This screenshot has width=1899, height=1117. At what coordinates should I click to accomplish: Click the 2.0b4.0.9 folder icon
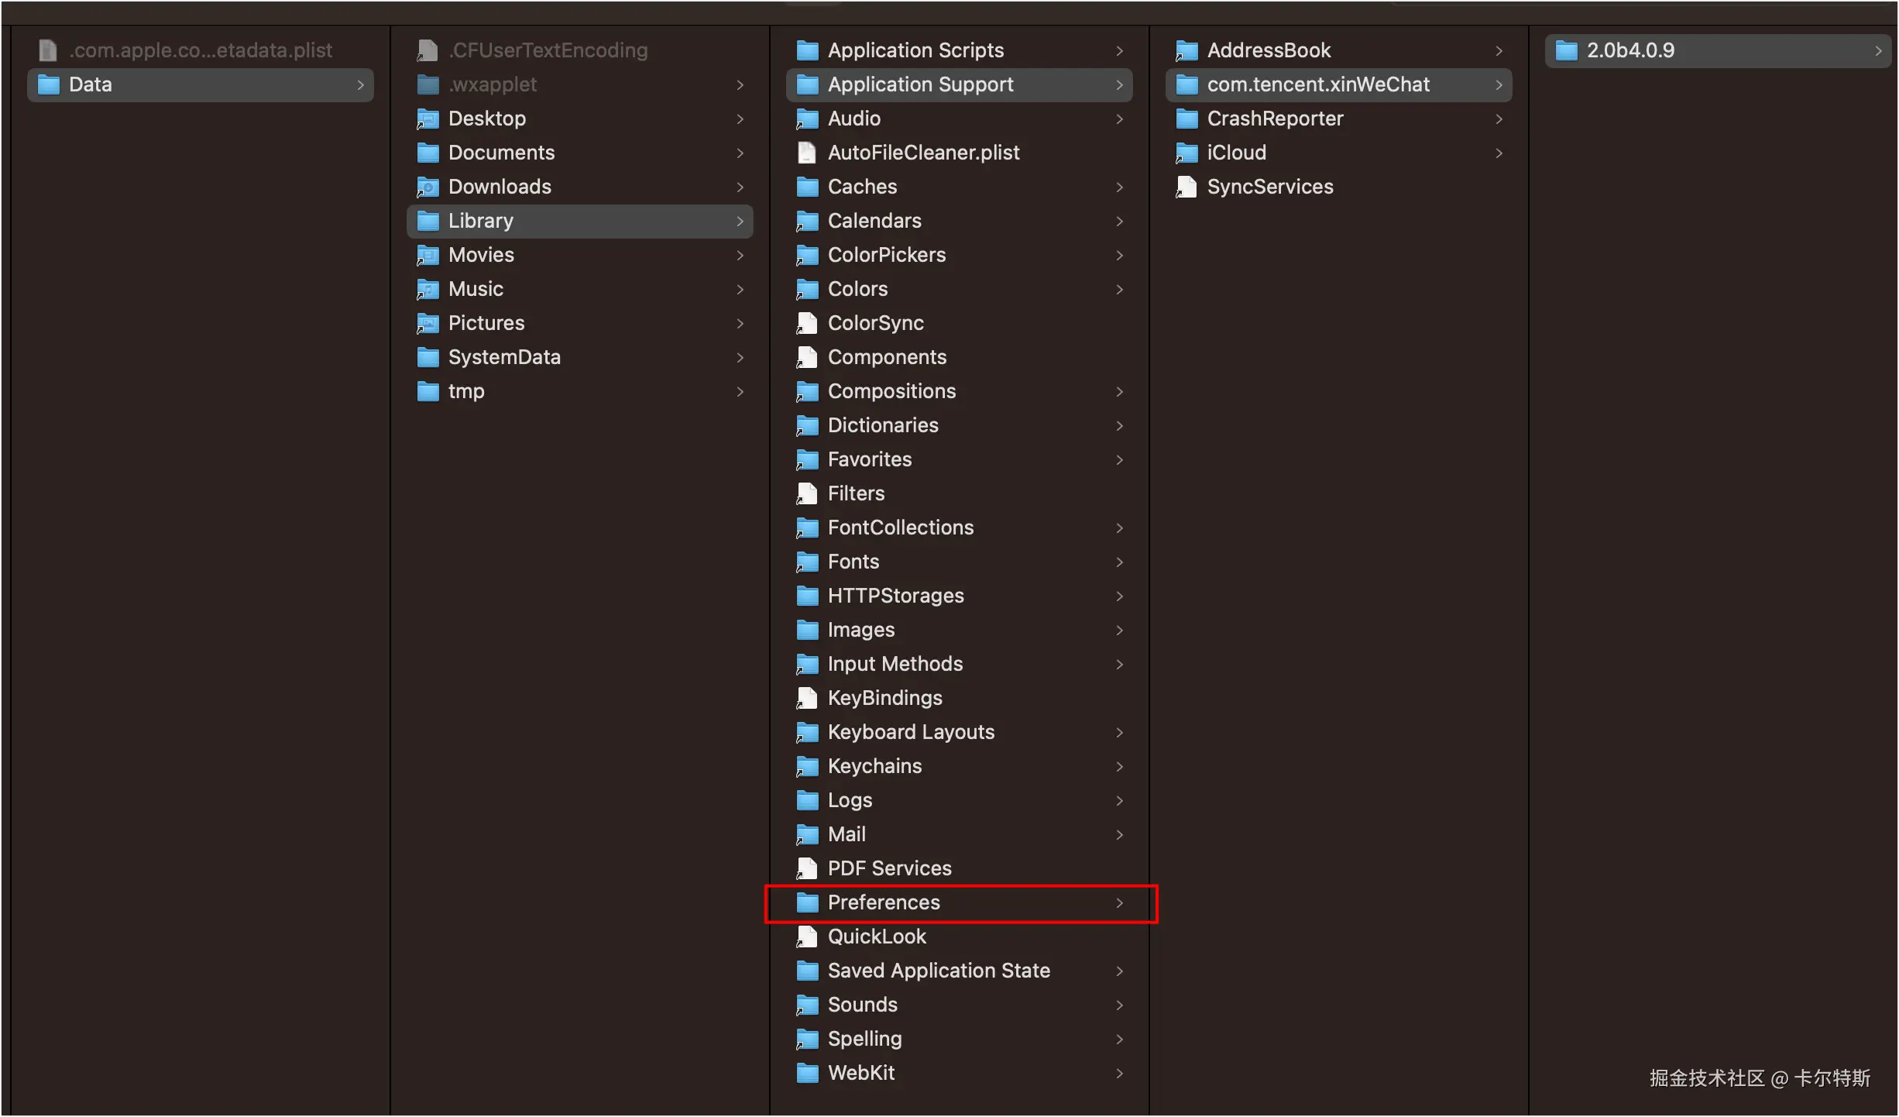[1566, 50]
